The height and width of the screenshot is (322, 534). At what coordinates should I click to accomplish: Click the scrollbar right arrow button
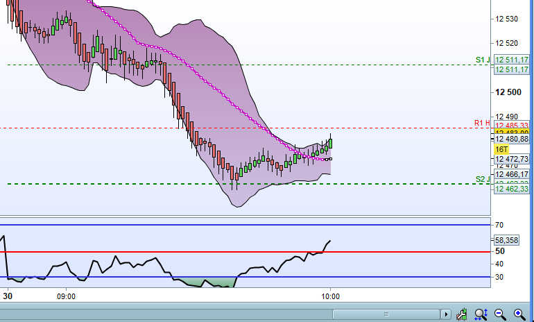[446, 314]
